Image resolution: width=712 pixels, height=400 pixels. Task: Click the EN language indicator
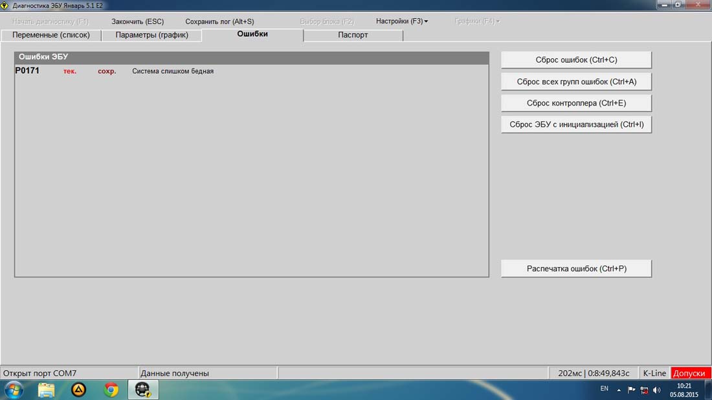point(605,389)
